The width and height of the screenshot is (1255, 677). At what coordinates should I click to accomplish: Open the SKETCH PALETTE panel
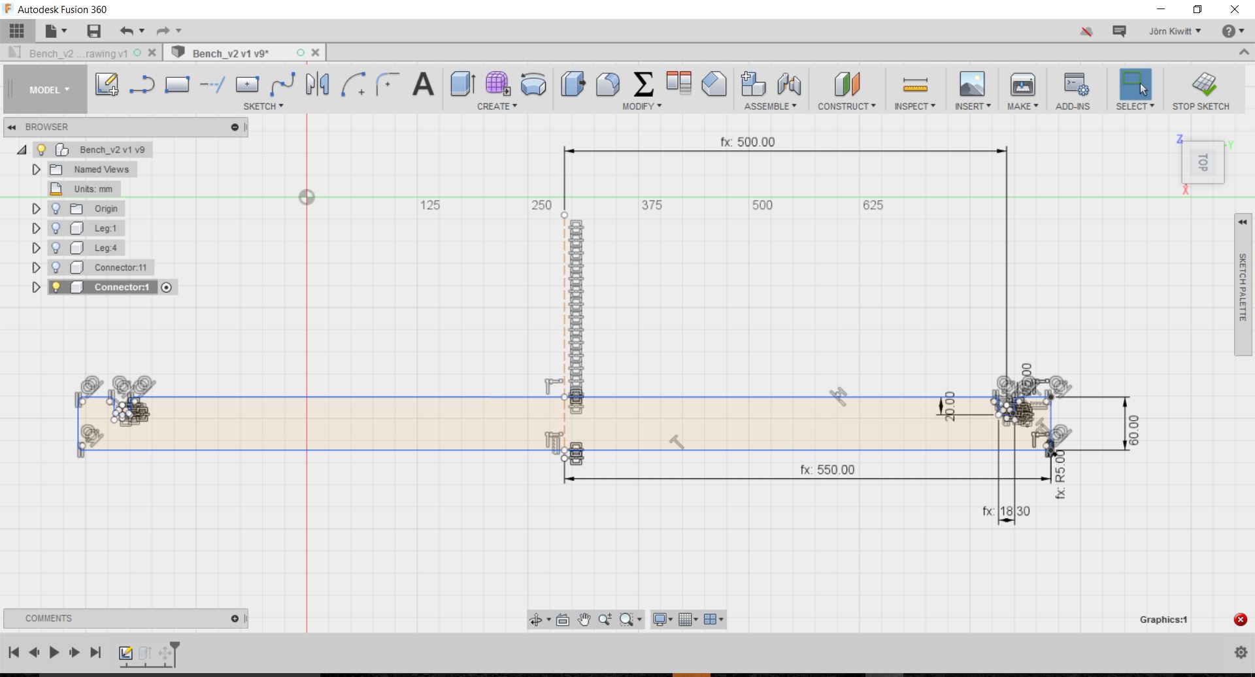pyautogui.click(x=1243, y=285)
